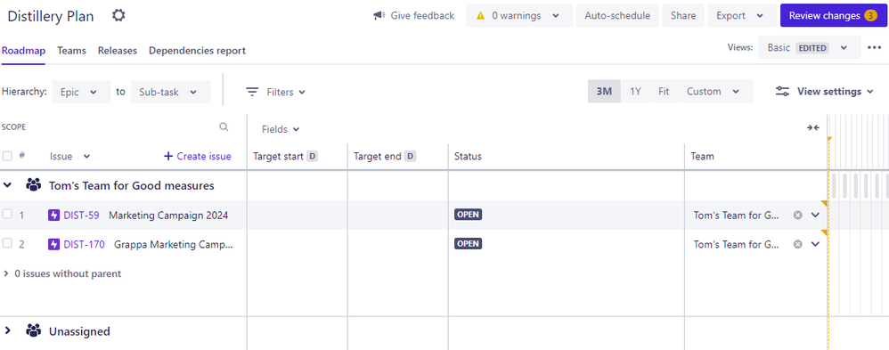Click the scope search magnifier icon
The image size is (889, 350).
point(224,127)
